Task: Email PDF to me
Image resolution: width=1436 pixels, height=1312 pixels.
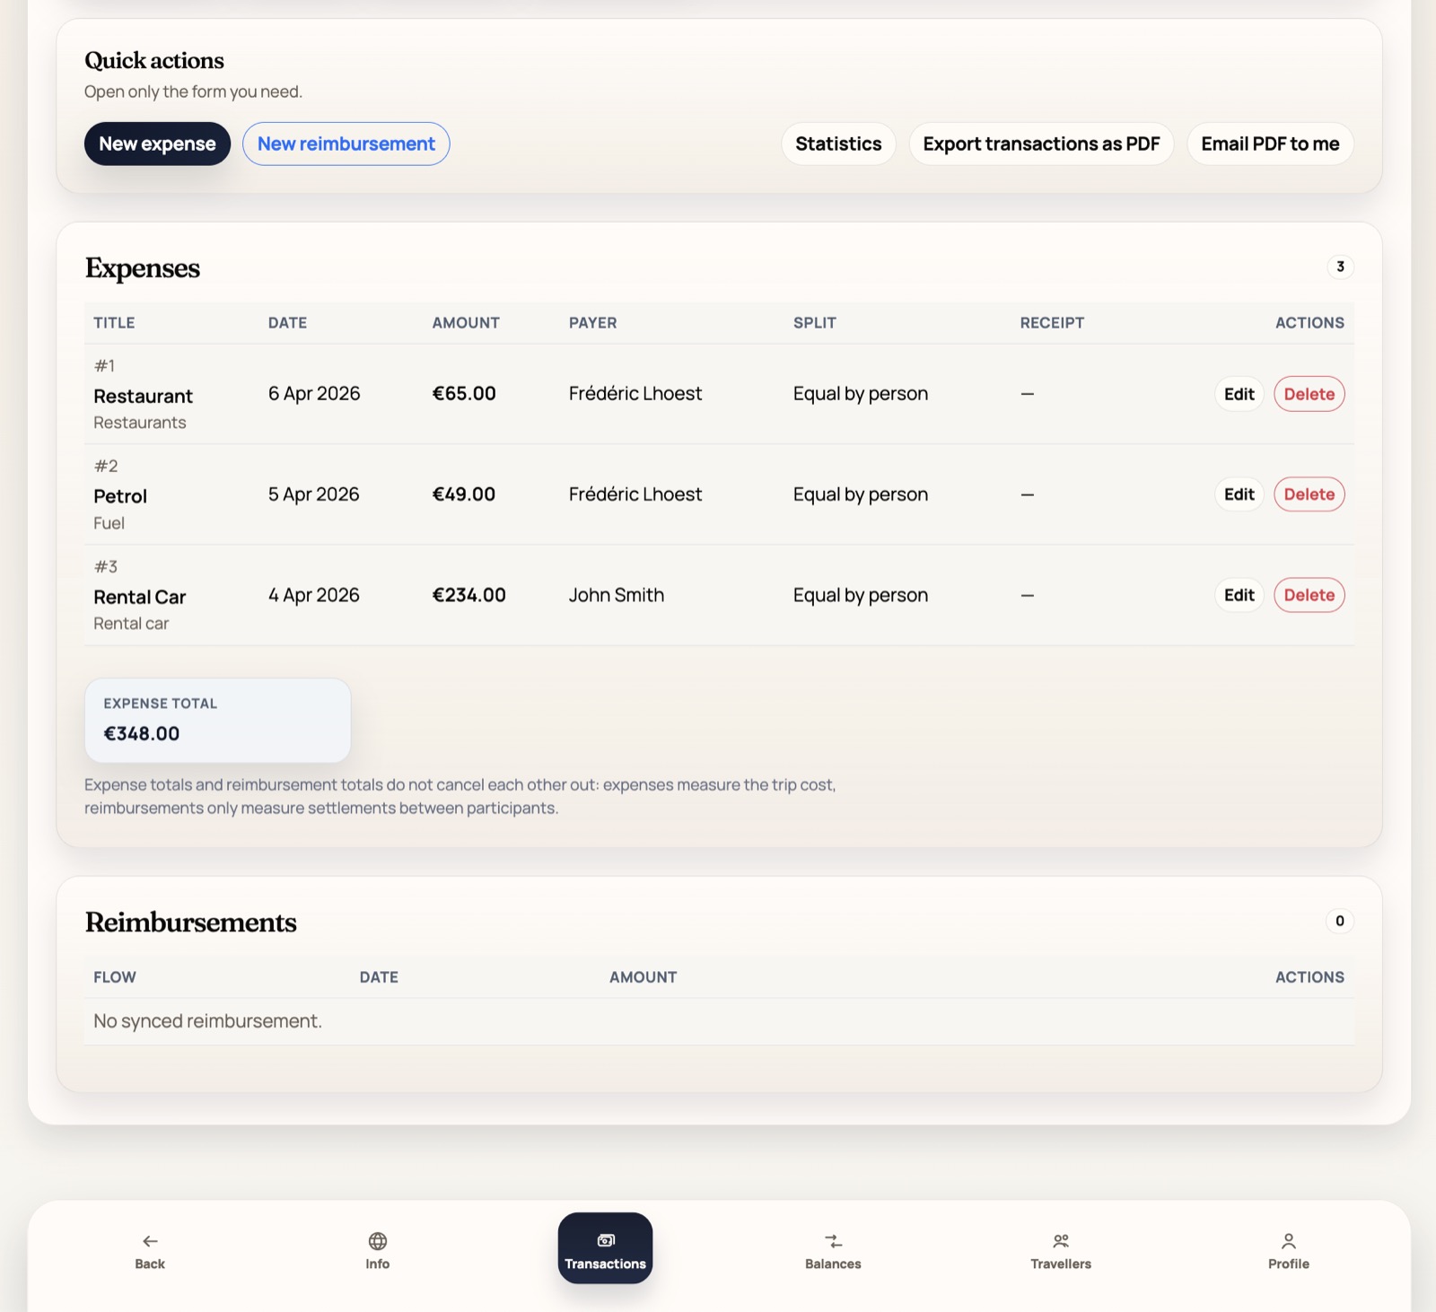Action: coord(1270,144)
